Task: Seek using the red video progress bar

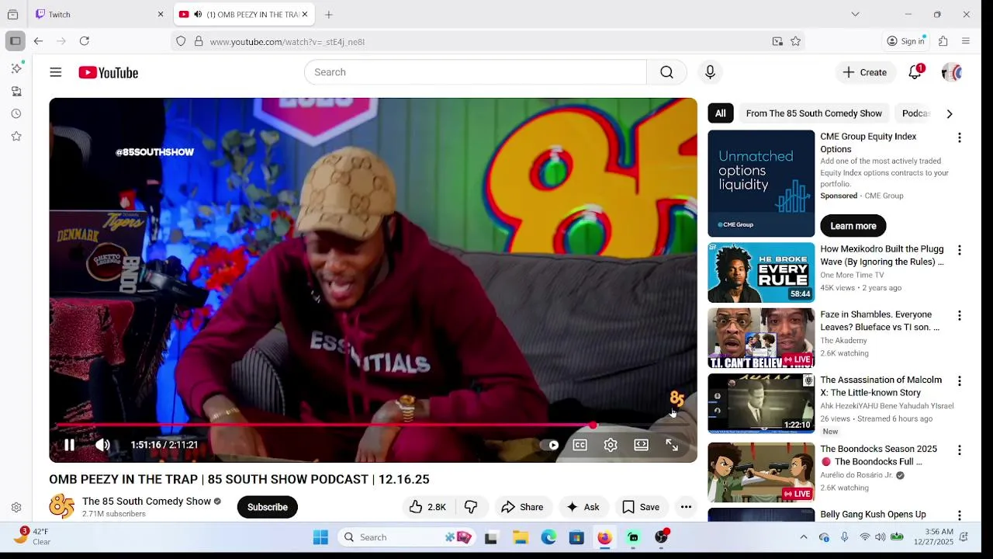Action: 373,425
